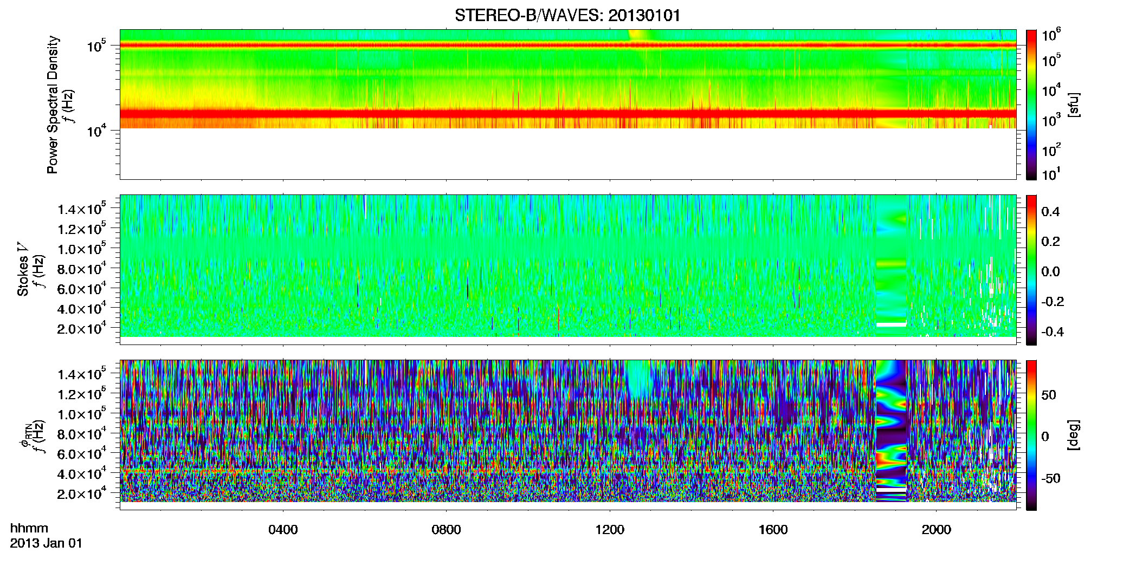Select the 1200 time axis label
The width and height of the screenshot is (1136, 585).
[610, 530]
